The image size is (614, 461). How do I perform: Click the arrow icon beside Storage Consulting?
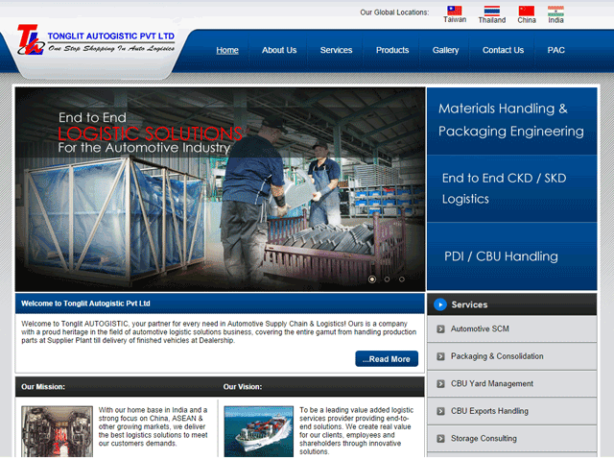point(440,439)
